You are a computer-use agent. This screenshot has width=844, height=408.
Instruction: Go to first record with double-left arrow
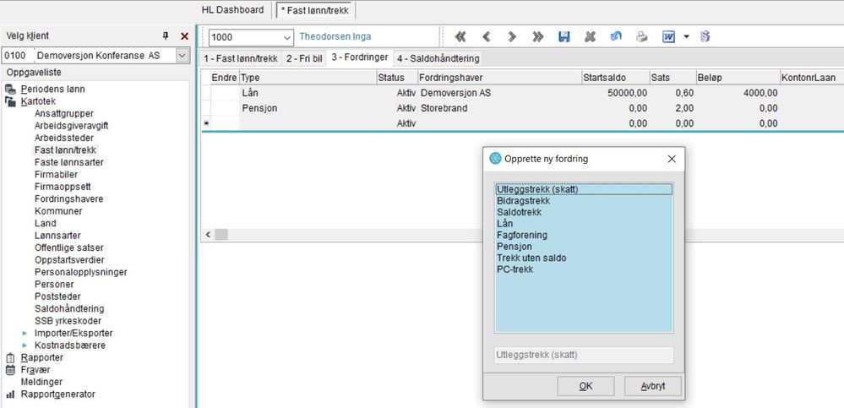pyautogui.click(x=460, y=36)
